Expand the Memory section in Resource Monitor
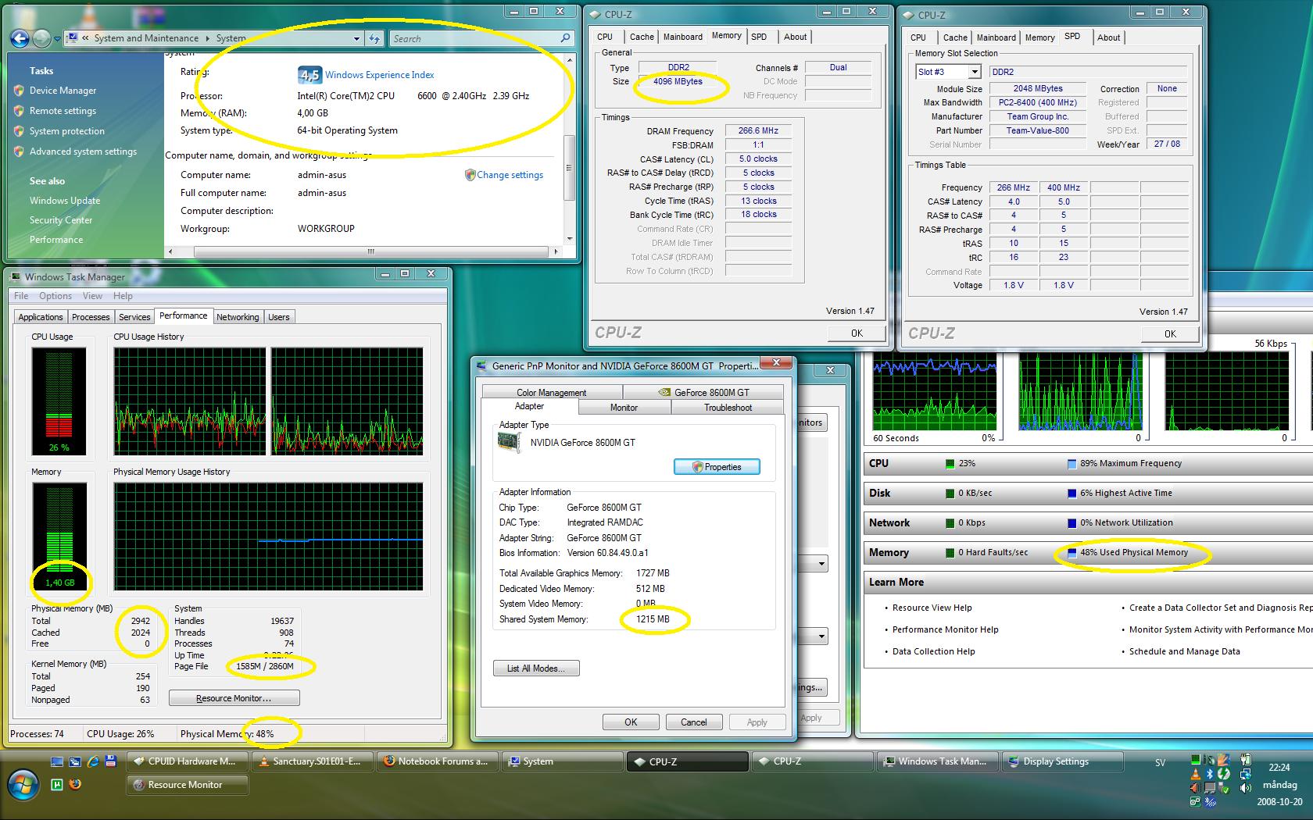The height and width of the screenshot is (820, 1313). tap(1087, 552)
